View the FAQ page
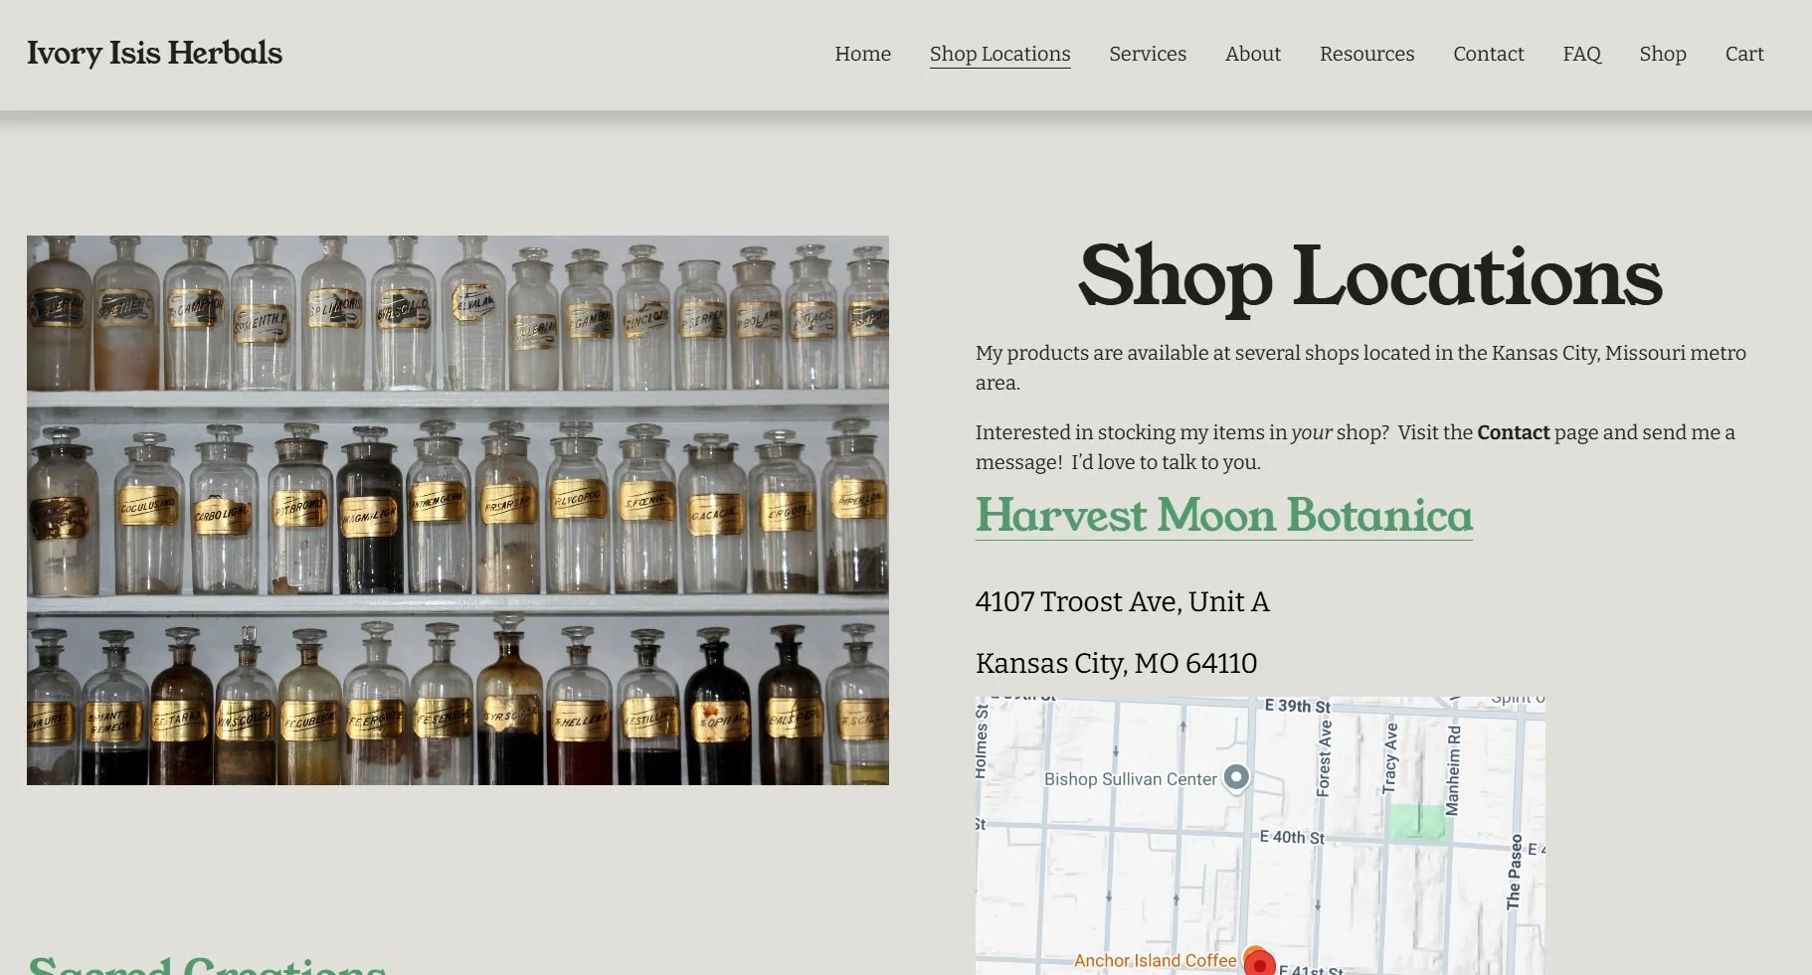The height and width of the screenshot is (975, 1812). click(1581, 54)
